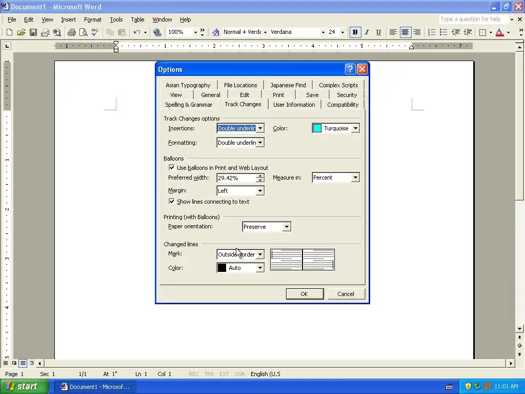Switch to the User Information tab
The image size is (525, 394).
pos(294,105)
